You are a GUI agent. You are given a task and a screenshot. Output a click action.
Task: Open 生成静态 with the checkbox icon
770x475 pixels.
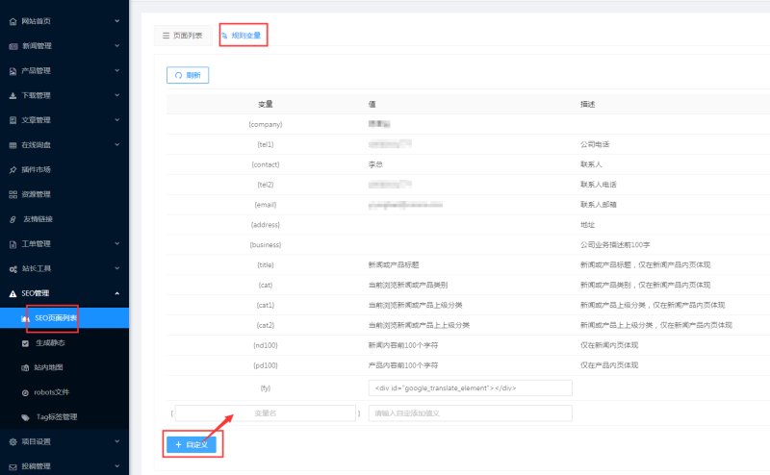pos(26,342)
